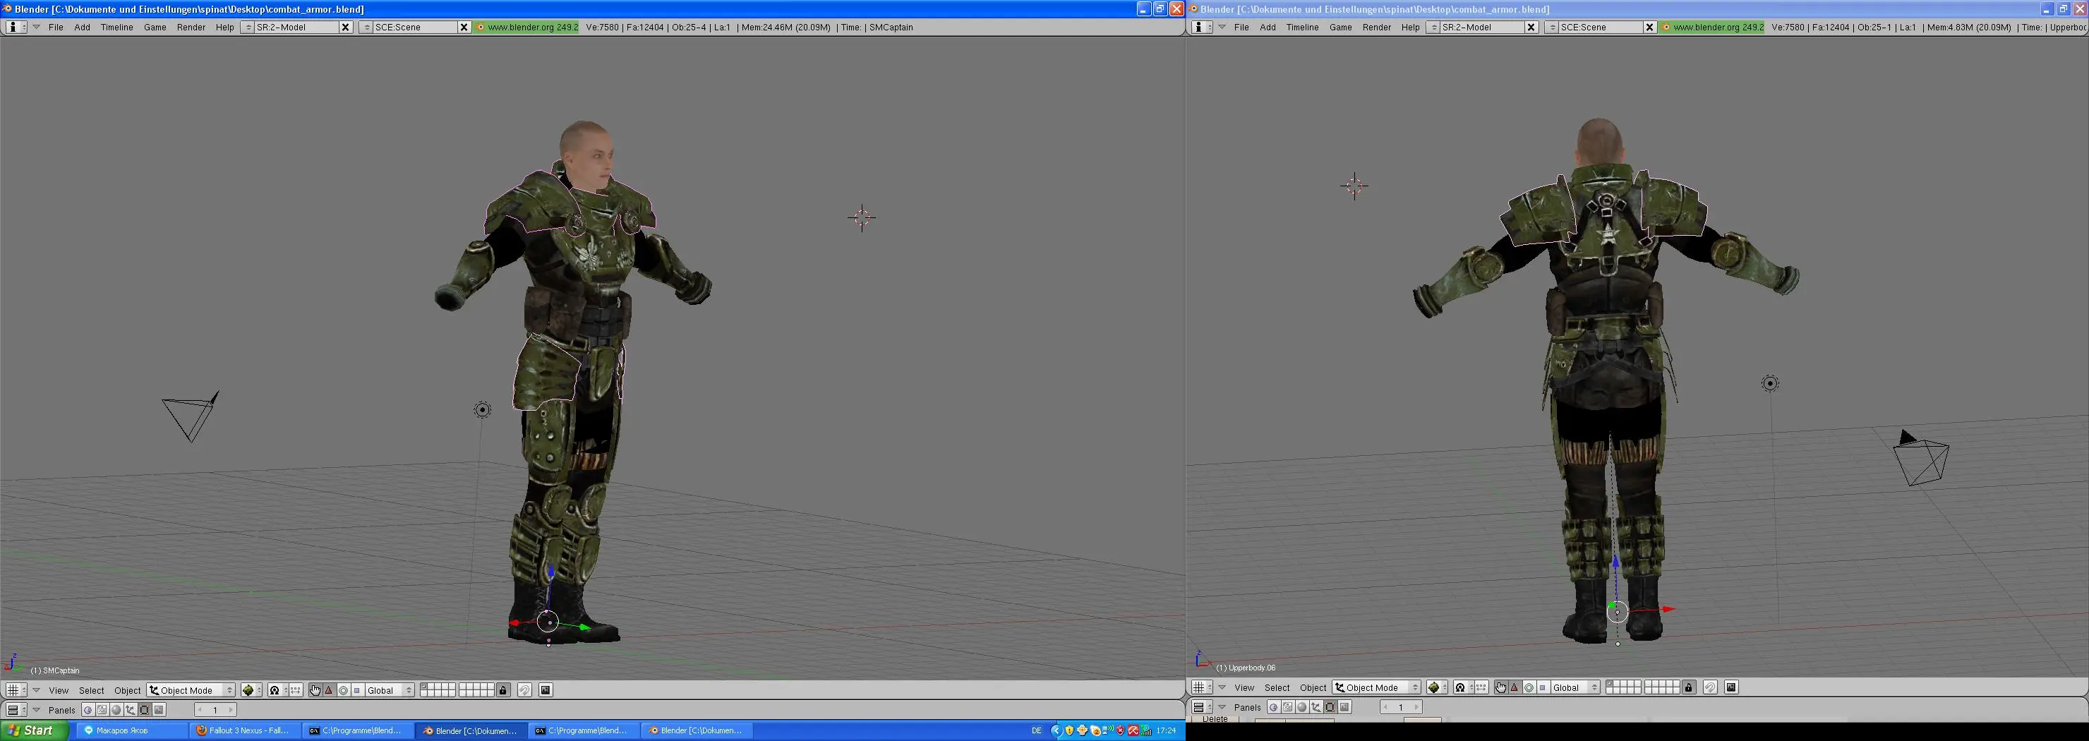Open Shading context sphere in left buttons window
This screenshot has height=741, width=2089.
(x=116, y=710)
